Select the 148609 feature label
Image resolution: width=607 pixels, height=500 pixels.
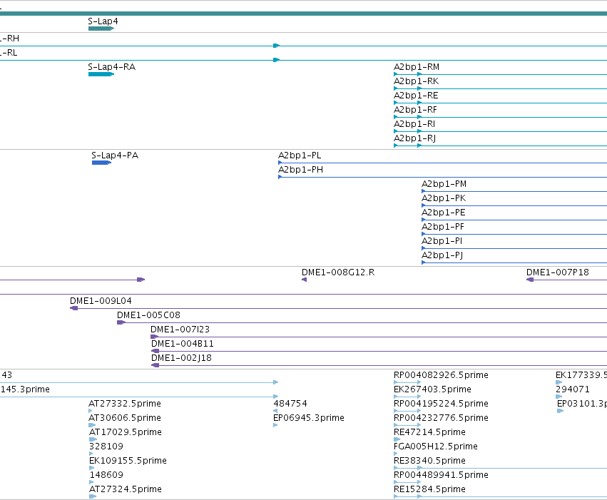pos(106,475)
